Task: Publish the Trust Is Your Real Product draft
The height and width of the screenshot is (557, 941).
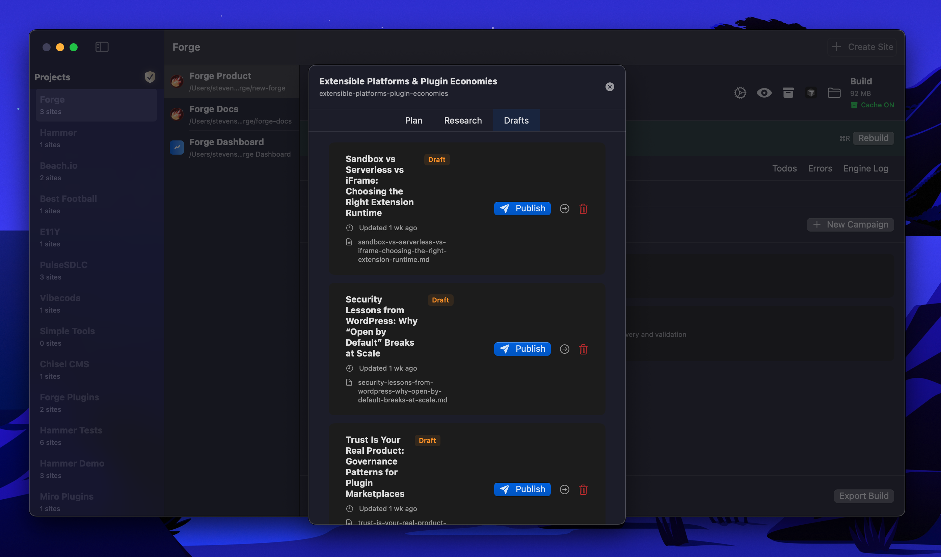Action: tap(522, 489)
